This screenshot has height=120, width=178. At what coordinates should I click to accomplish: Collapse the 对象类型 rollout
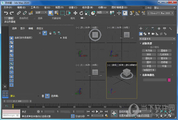tap(147, 43)
